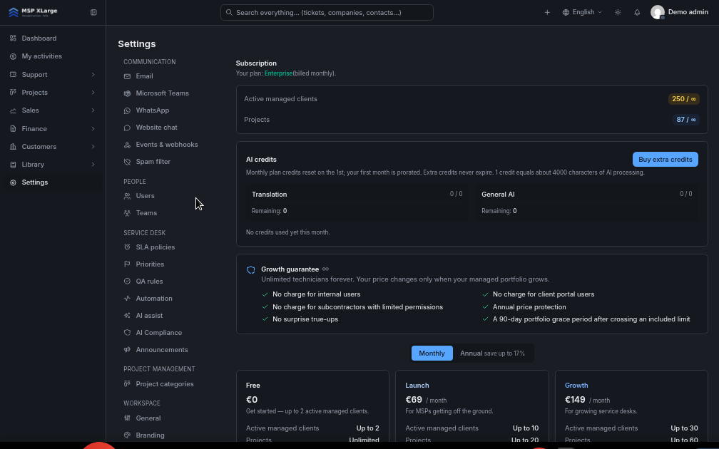Click the Dashboard icon in the sidebar
The height and width of the screenshot is (449, 719).
pos(13,38)
